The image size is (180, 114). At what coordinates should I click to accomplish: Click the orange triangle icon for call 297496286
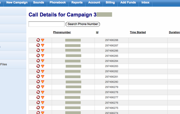pyautogui.click(x=43, y=51)
